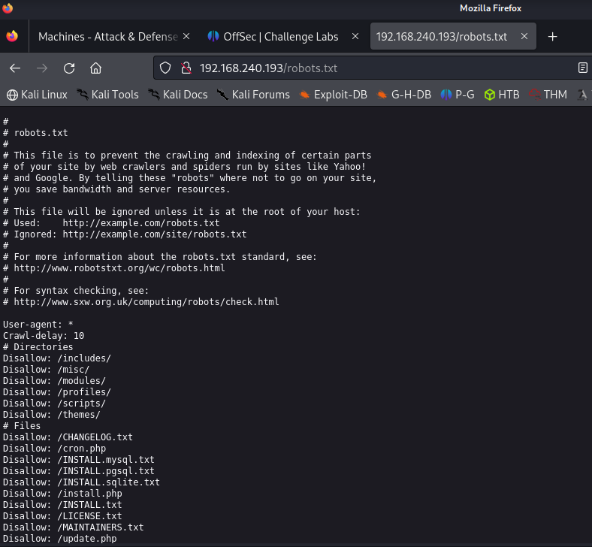Screen dimensions: 592x547
Task: Open the new tab plus button
Action: tap(553, 37)
